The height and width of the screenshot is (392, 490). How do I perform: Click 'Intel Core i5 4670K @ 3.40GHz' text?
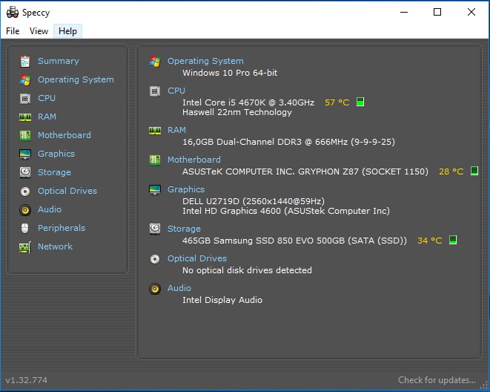[x=248, y=102]
